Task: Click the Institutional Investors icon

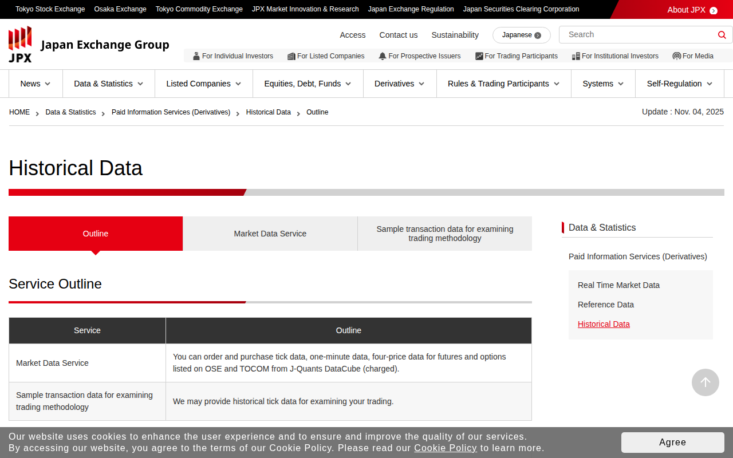Action: 576,56
